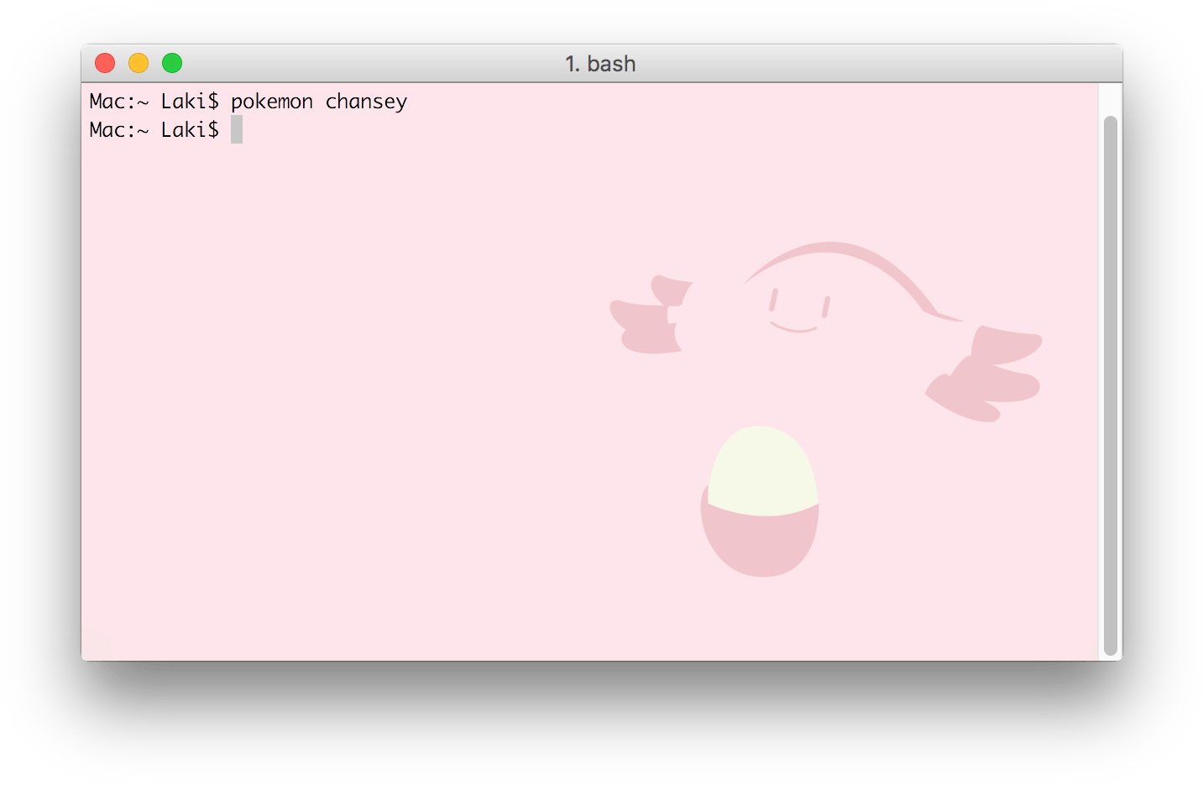This screenshot has width=1203, height=785.
Task: Click the red close window button
Action: click(x=104, y=62)
